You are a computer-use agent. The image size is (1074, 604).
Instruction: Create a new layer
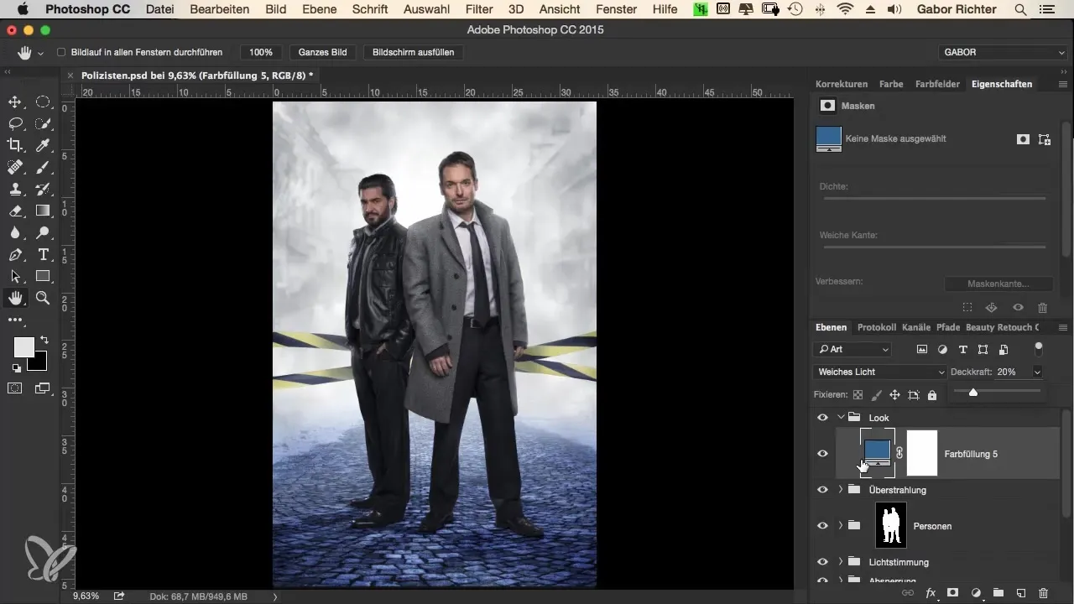1021,592
